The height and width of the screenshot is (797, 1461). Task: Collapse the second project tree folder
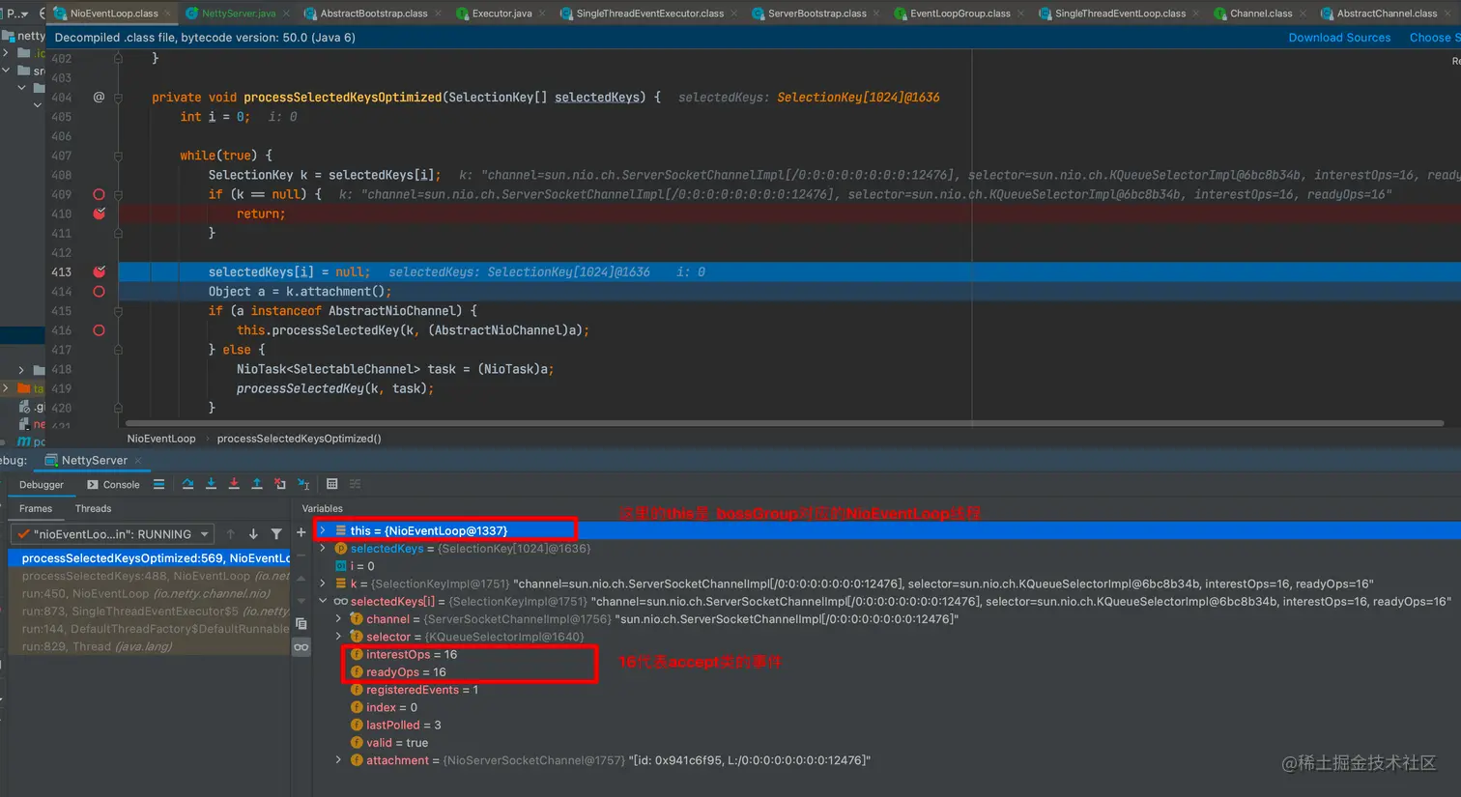(6, 71)
